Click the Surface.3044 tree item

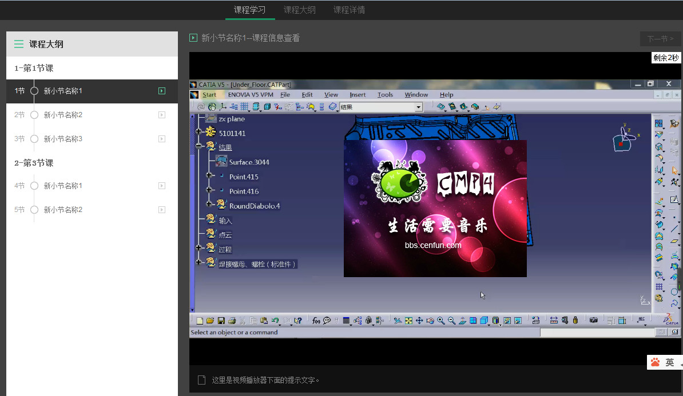(x=249, y=162)
